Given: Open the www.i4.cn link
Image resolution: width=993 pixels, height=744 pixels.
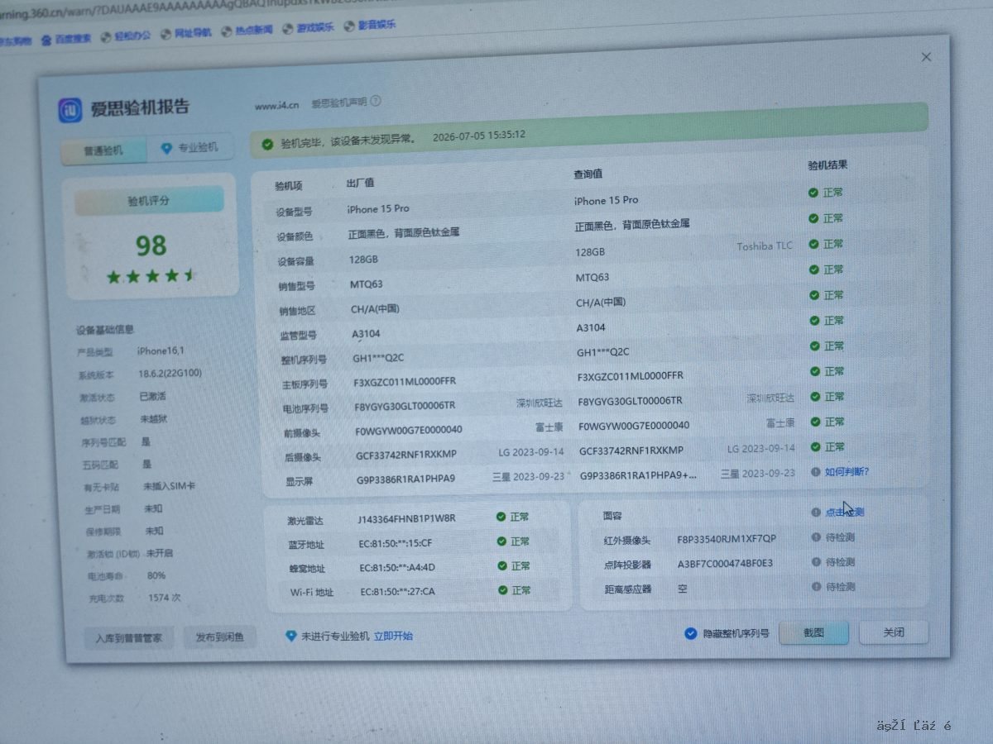Looking at the screenshot, I should click(x=276, y=105).
